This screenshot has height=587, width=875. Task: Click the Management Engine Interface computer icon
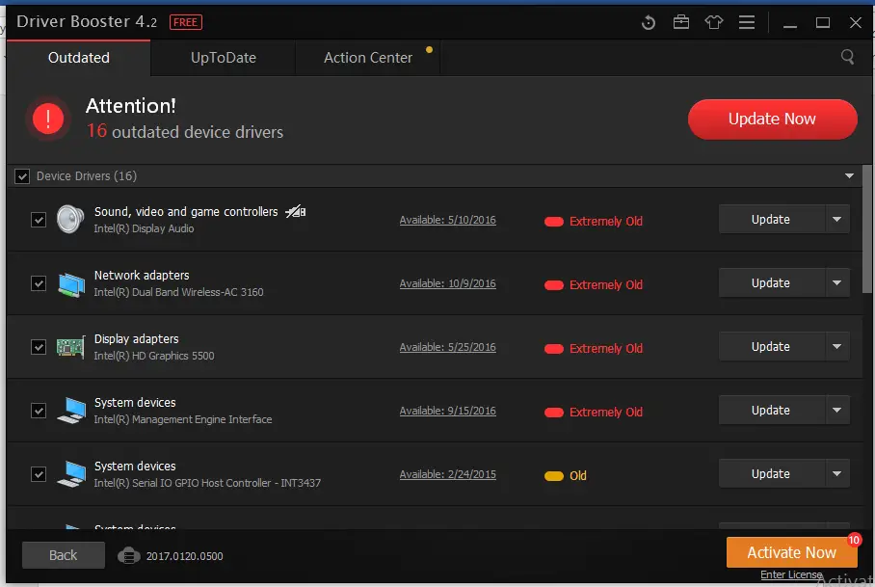71,411
